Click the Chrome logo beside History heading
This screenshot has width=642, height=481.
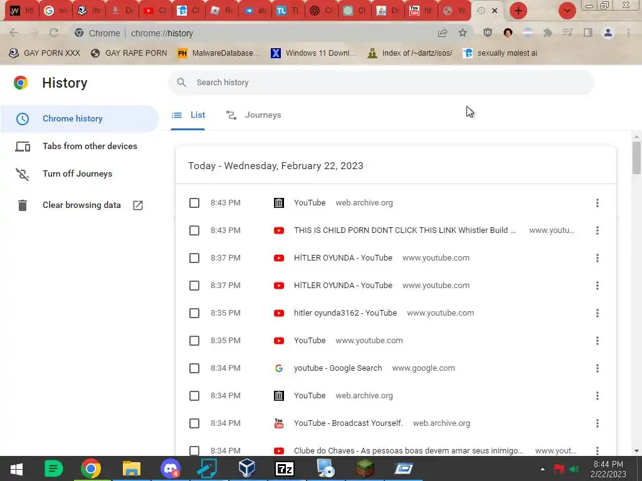(21, 83)
